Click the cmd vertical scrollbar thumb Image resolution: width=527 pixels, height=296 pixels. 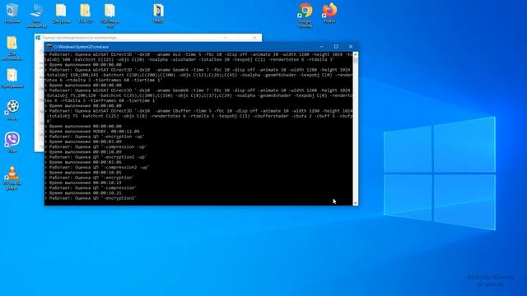pyautogui.click(x=355, y=60)
